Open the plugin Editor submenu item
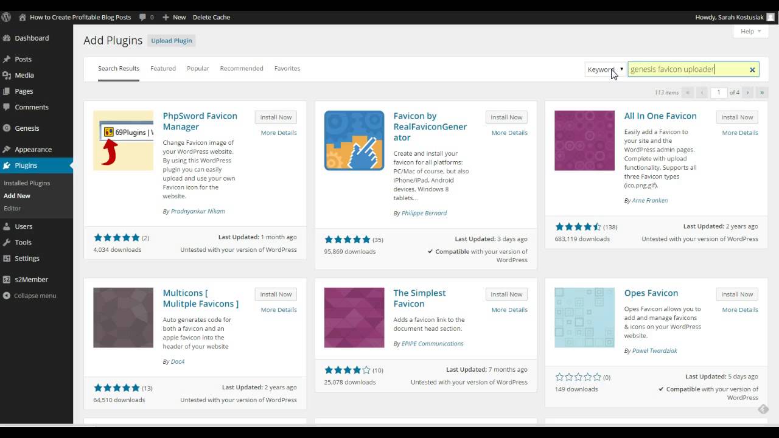 tap(12, 208)
